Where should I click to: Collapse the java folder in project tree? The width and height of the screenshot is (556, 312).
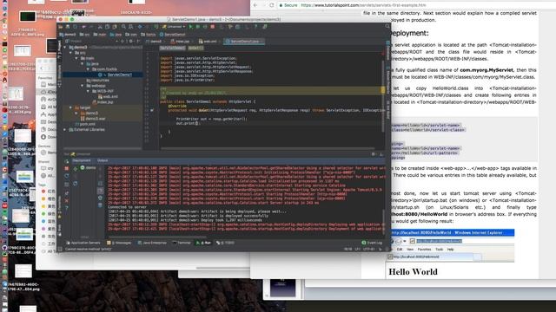[x=82, y=63]
